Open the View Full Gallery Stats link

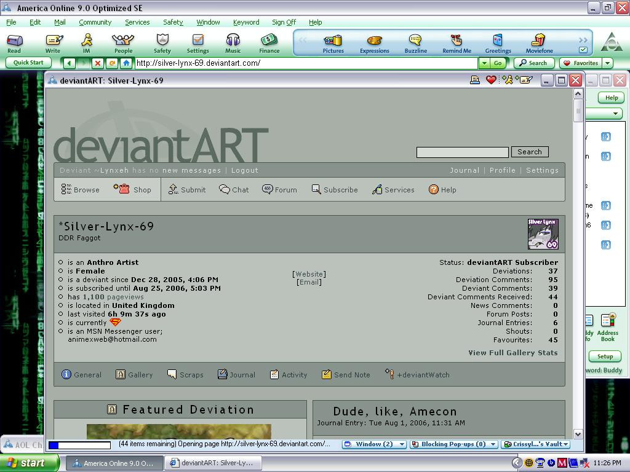click(x=513, y=352)
